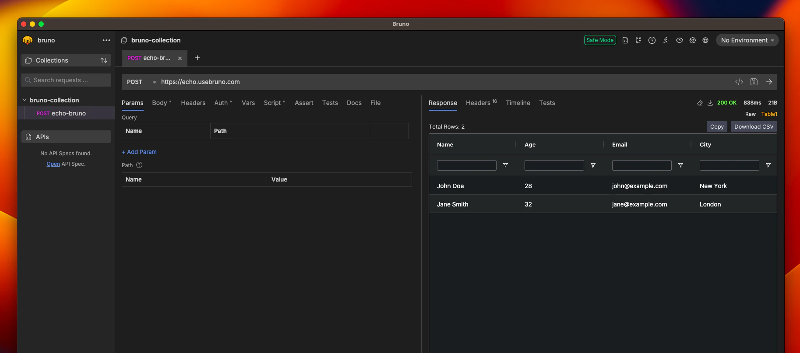Switch response view to Raw
The height and width of the screenshot is (353, 800).
(x=751, y=114)
